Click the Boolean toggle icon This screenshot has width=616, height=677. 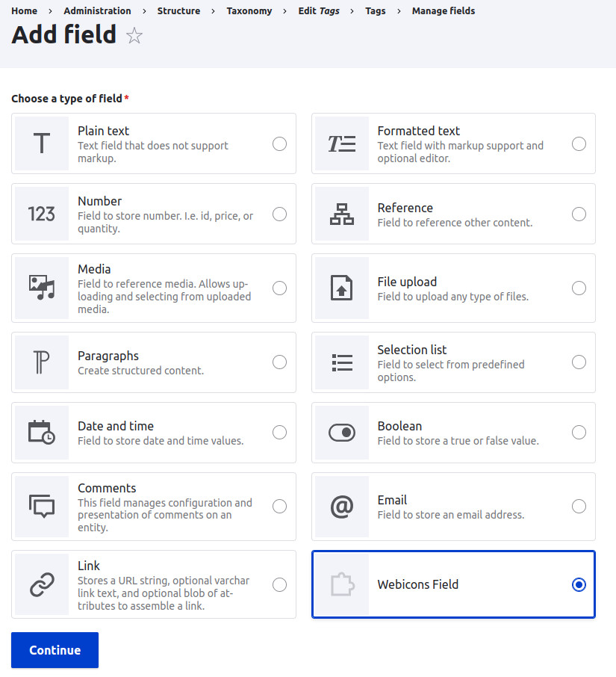(342, 433)
